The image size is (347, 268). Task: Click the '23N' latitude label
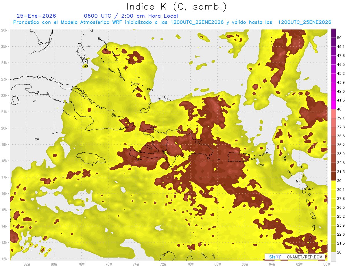(4, 79)
